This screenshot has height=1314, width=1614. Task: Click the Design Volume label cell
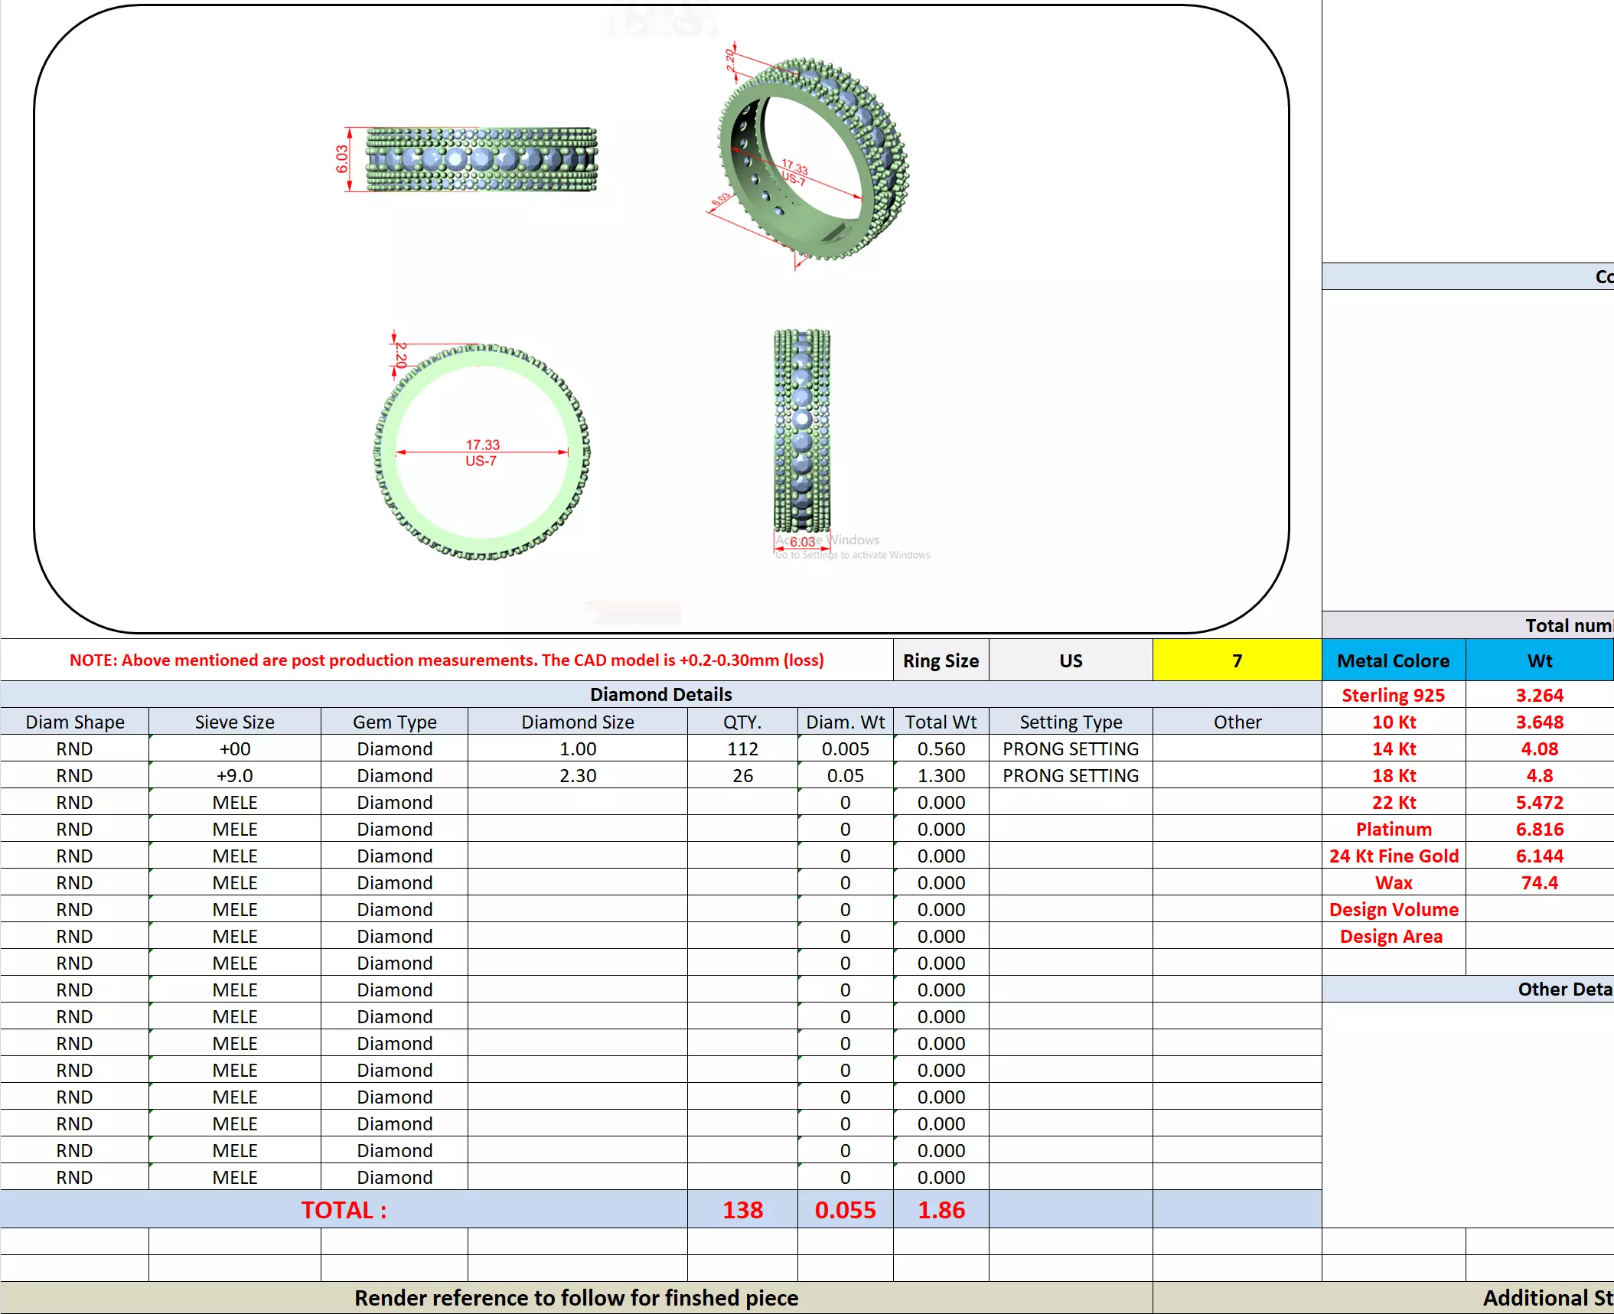click(x=1393, y=909)
